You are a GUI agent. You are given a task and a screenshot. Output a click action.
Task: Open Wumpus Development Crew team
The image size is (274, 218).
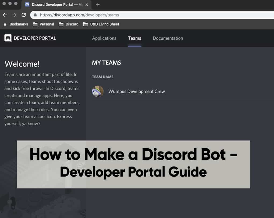point(137,91)
